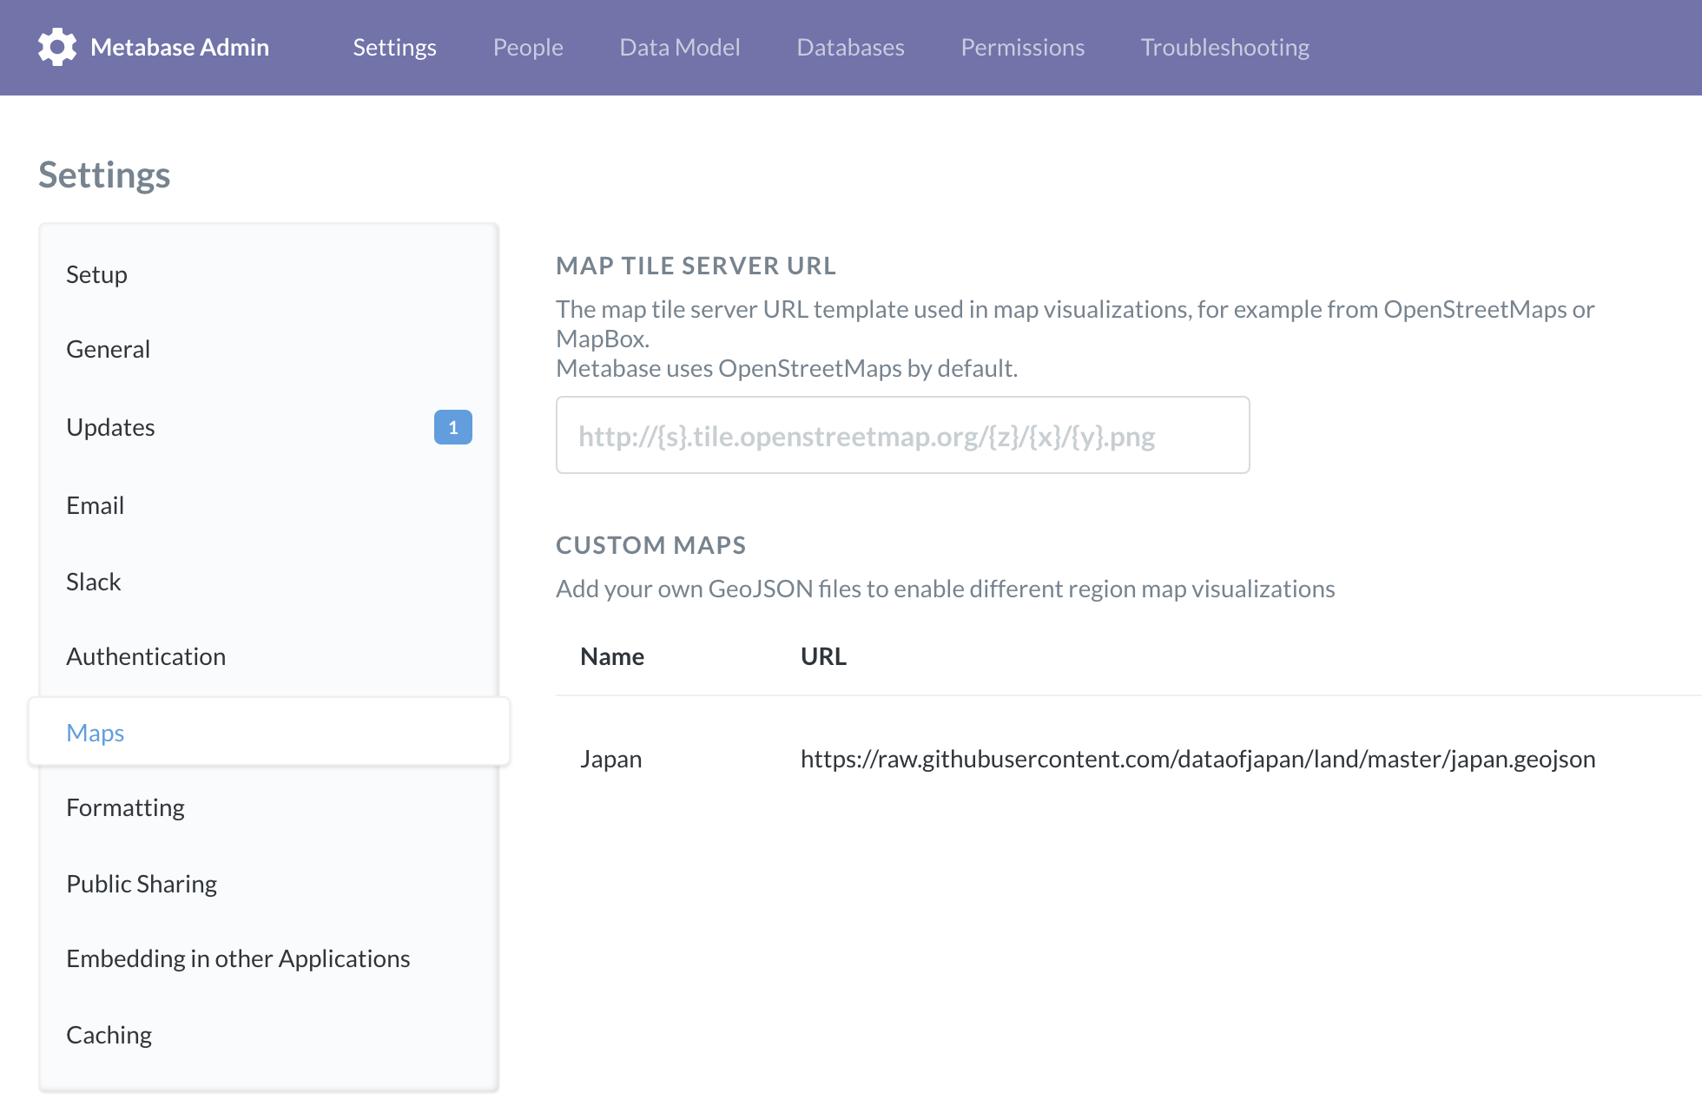
Task: Open Formatting settings
Action: [x=125, y=807]
